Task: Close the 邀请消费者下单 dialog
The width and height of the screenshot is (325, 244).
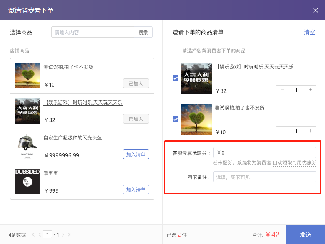Action: pyautogui.click(x=316, y=10)
